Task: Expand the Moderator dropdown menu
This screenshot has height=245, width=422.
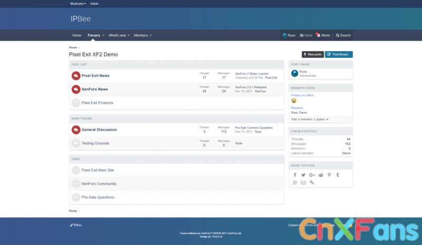Action: [78, 4]
